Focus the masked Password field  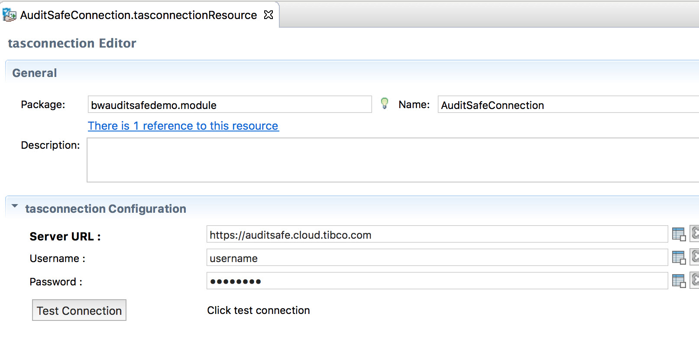point(437,281)
